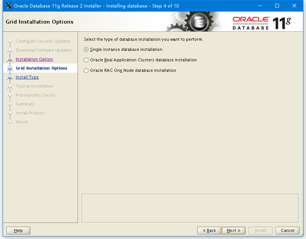Click the Oracle Database 11g logo
This screenshot has height=239, width=306.
point(262,23)
